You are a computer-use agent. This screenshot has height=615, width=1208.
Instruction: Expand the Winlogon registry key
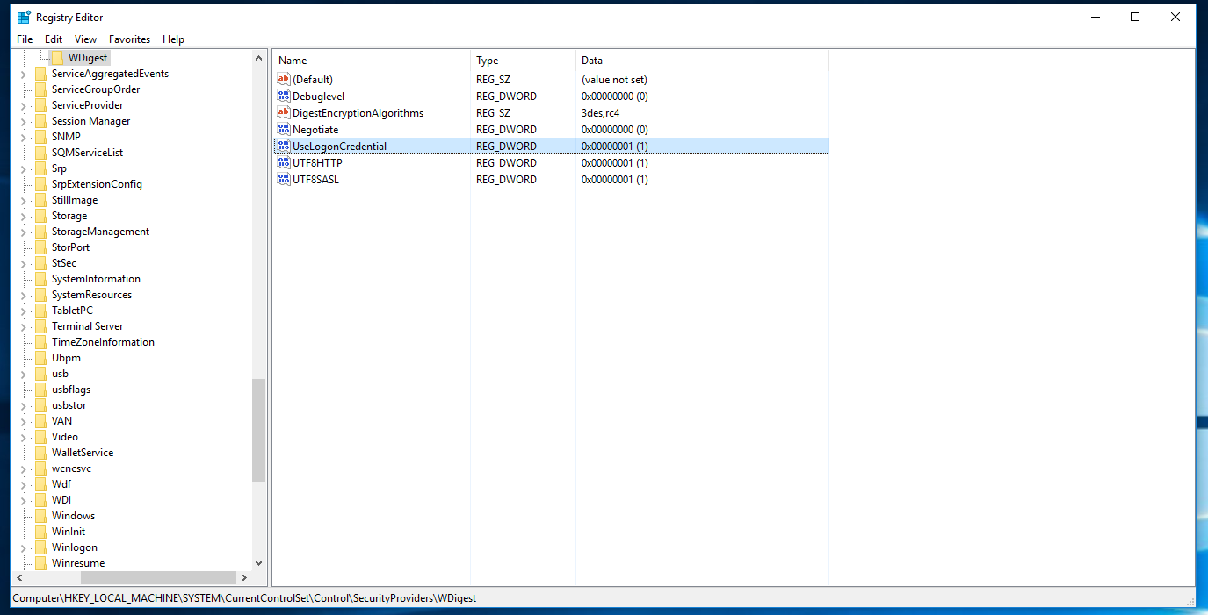click(x=23, y=547)
